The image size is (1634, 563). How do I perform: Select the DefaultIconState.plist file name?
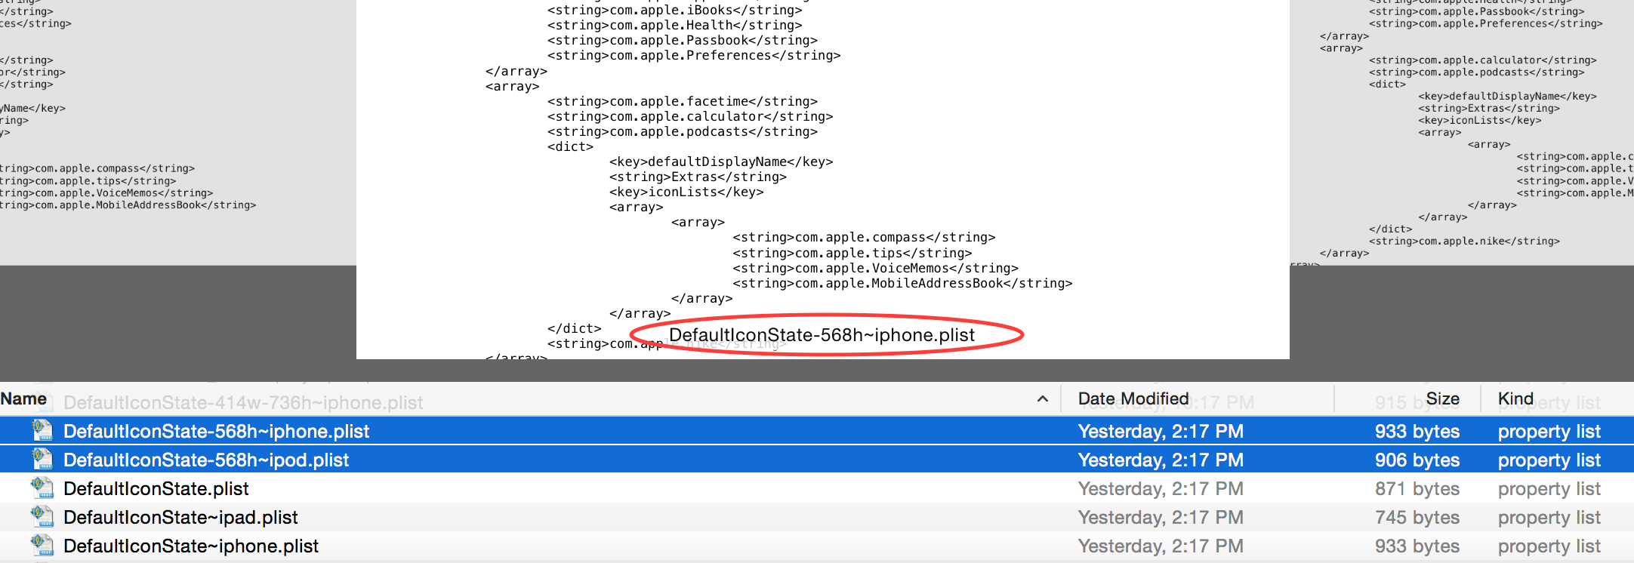point(156,489)
